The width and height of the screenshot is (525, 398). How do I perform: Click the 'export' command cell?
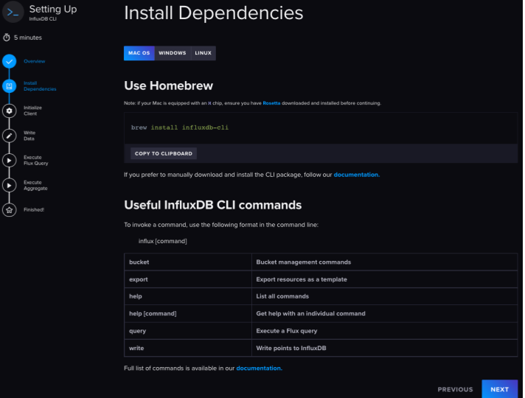pyautogui.click(x=188, y=279)
